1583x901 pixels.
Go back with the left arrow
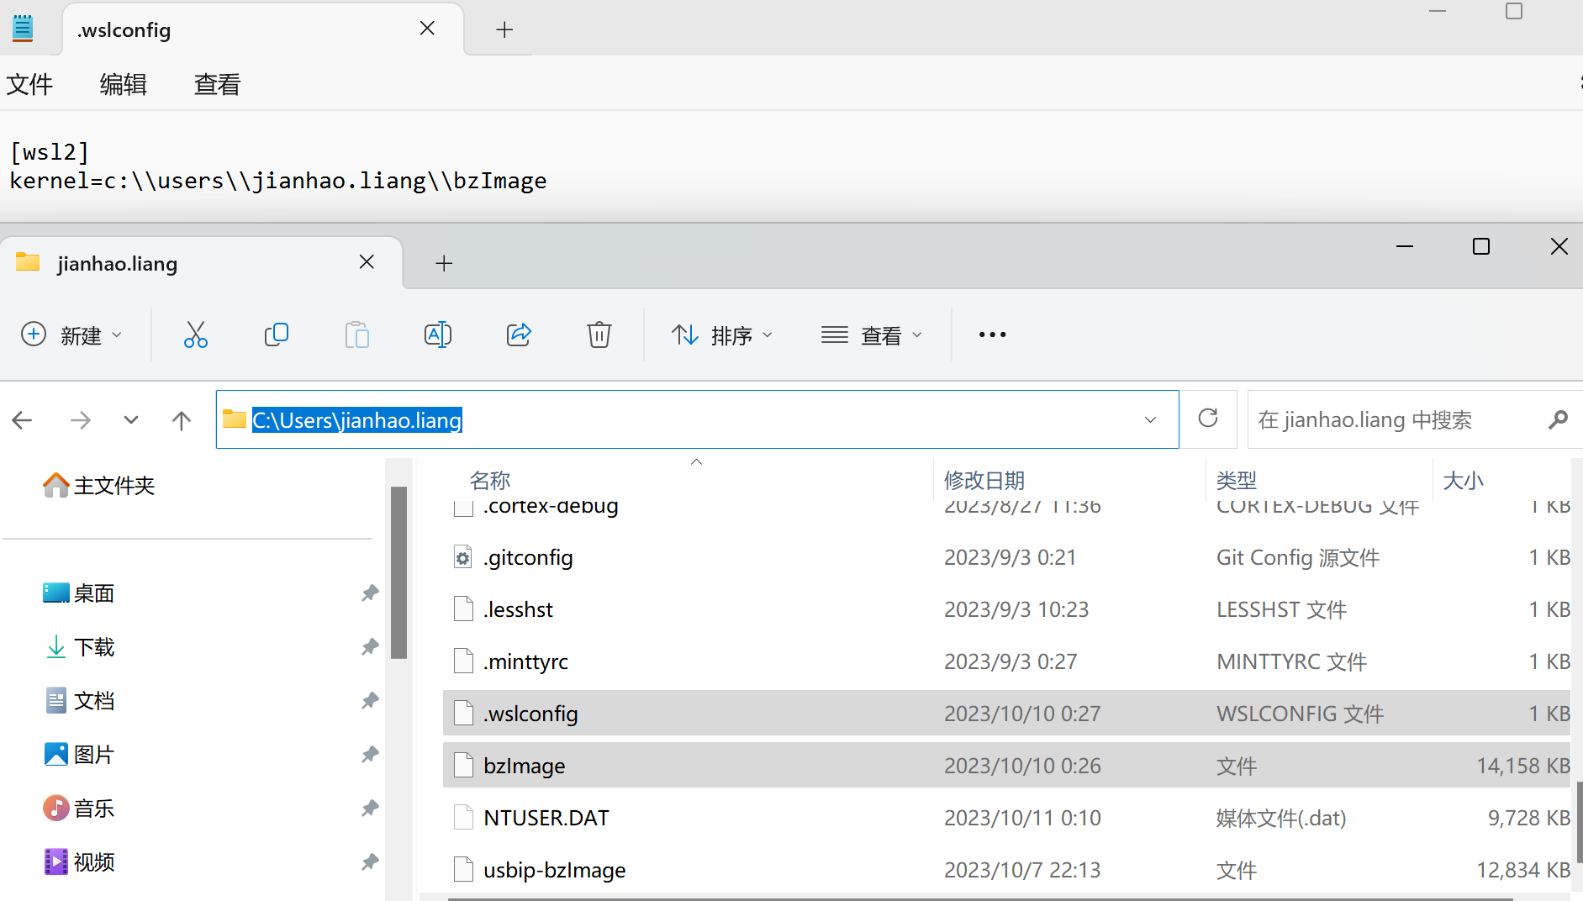(x=23, y=419)
